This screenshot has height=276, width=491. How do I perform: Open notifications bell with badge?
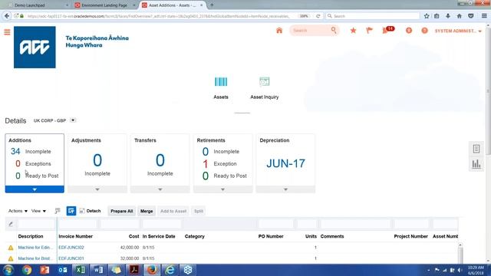(x=388, y=30)
